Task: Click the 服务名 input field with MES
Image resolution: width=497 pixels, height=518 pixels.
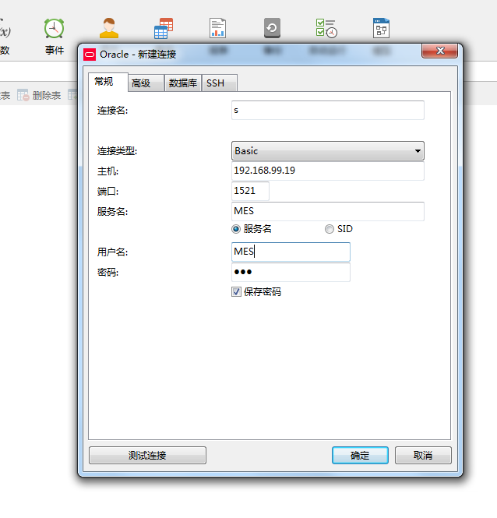Action: (x=328, y=211)
